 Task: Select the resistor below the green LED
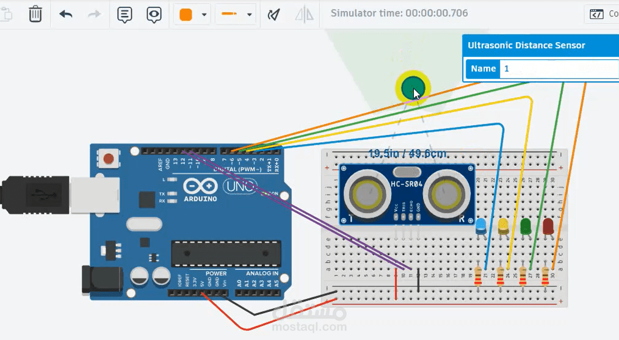point(523,276)
